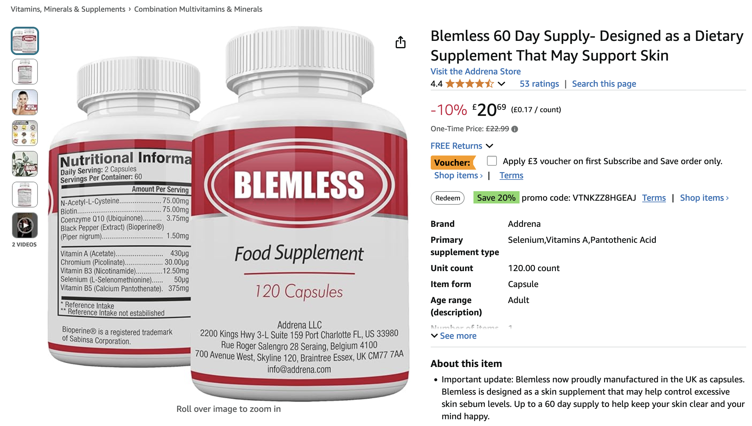
Task: Click the green Save 20% promo highlight
Action: (x=497, y=198)
